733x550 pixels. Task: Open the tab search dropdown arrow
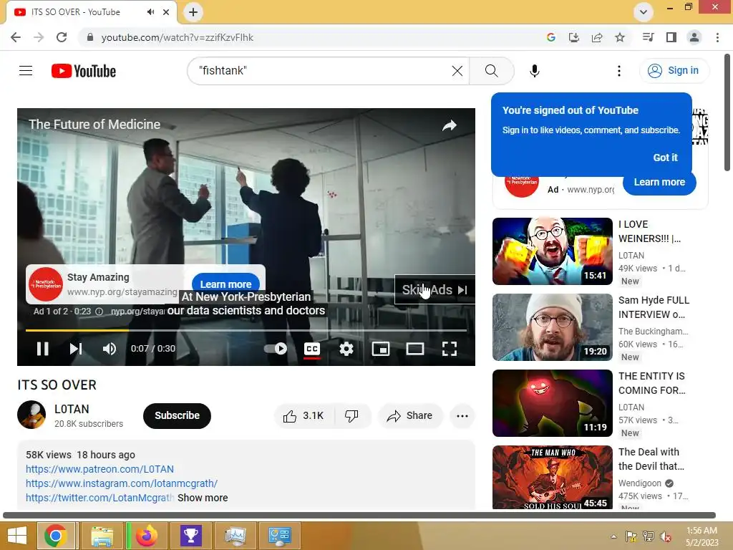tap(644, 12)
